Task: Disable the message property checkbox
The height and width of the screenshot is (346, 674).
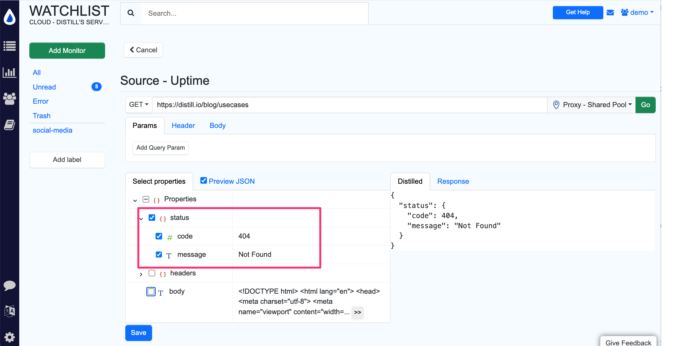Action: (x=159, y=254)
